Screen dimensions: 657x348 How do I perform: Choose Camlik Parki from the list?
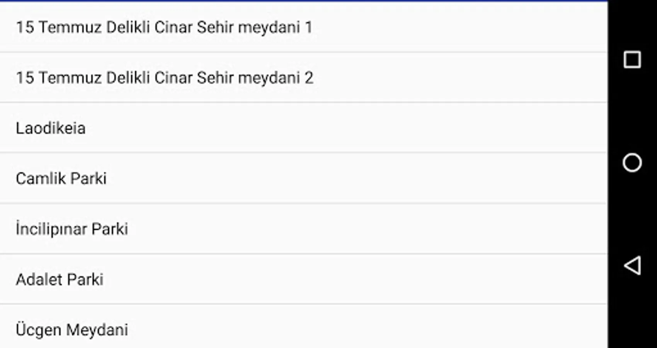(x=304, y=178)
